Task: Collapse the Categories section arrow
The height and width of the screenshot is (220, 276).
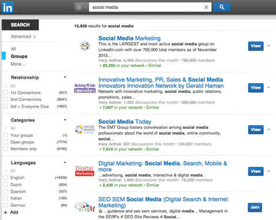Action: coord(65,120)
